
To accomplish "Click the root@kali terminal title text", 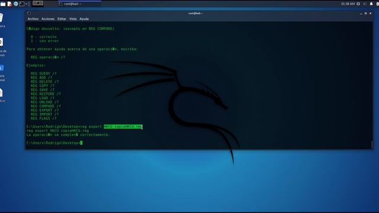I will tap(195, 13).
